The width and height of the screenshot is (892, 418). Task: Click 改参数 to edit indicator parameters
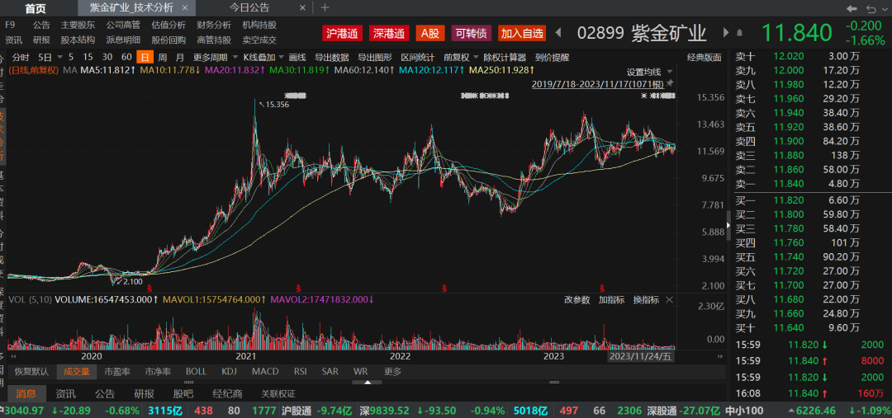(x=577, y=300)
